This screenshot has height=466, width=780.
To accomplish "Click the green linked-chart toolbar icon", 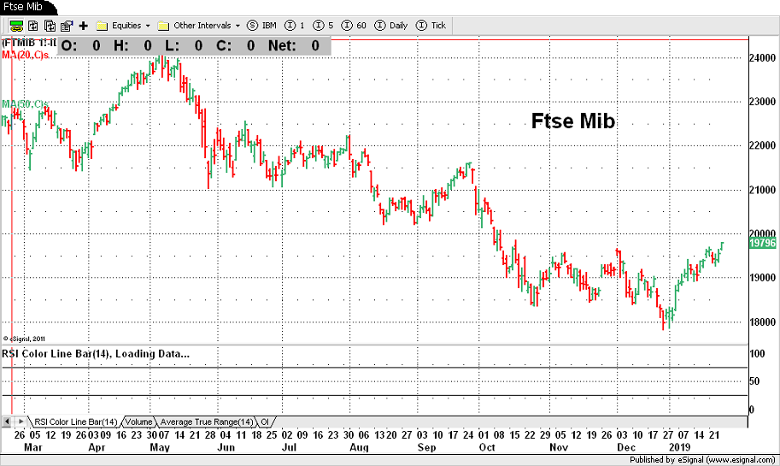I will click(x=16, y=26).
